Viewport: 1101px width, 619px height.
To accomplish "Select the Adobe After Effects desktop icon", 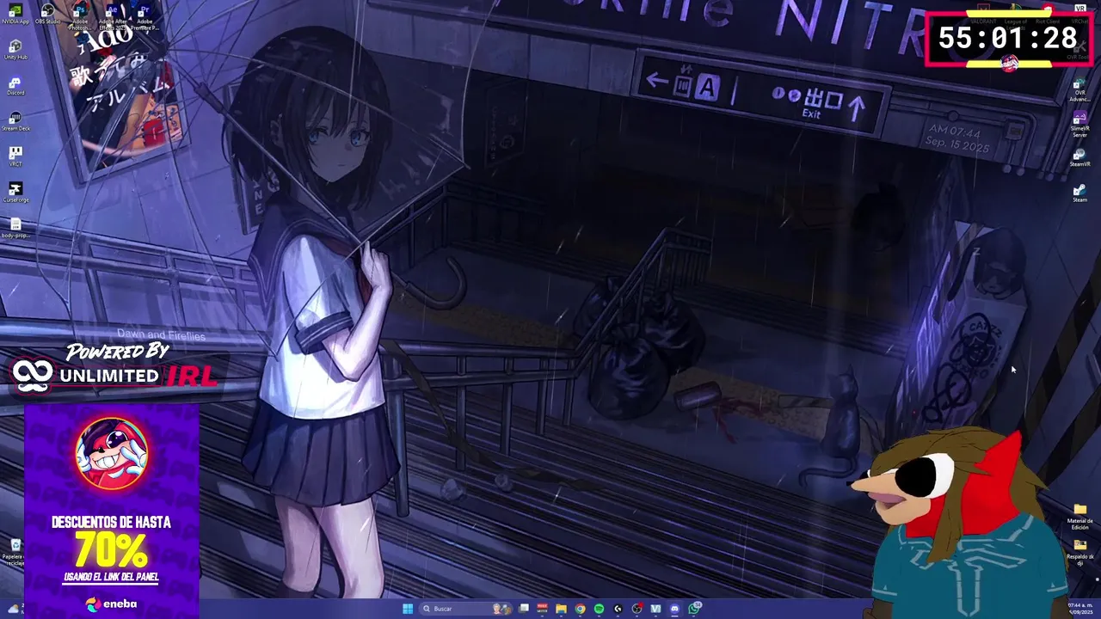I will [x=113, y=17].
